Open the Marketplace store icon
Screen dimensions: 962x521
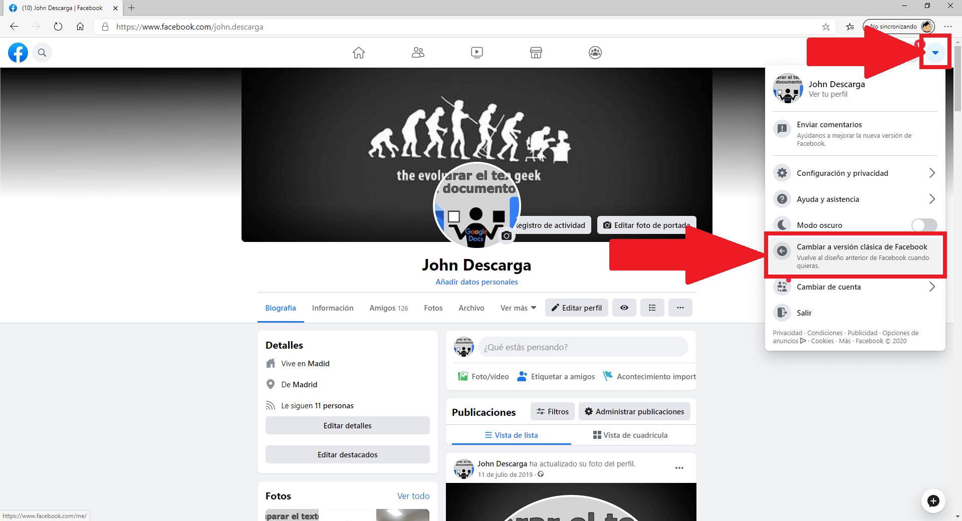pos(536,53)
